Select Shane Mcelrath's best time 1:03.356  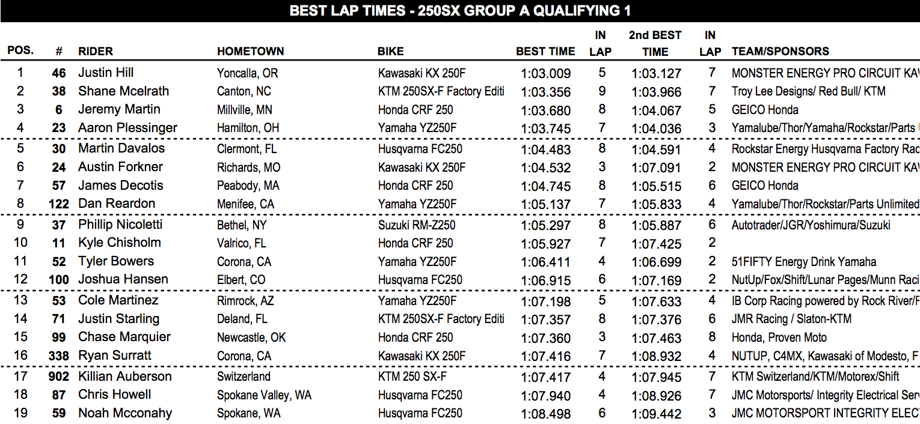pyautogui.click(x=546, y=92)
